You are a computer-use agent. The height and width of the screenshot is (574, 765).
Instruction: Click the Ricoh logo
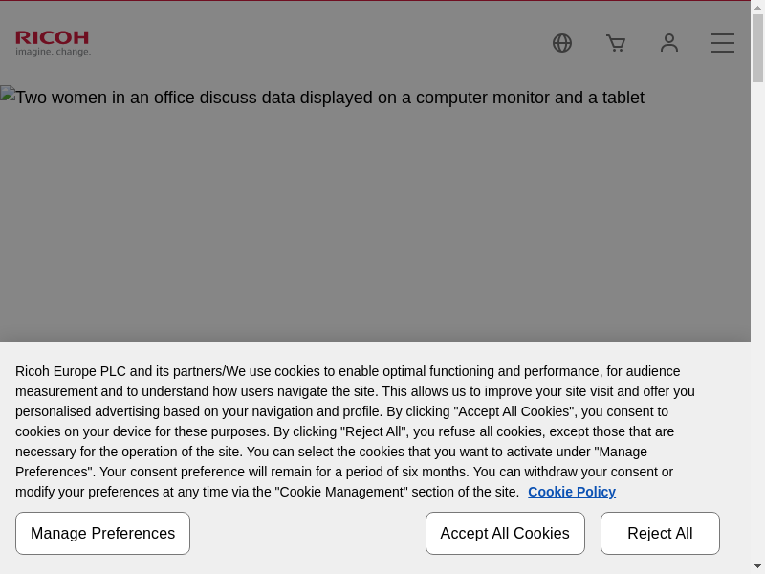coord(53,38)
